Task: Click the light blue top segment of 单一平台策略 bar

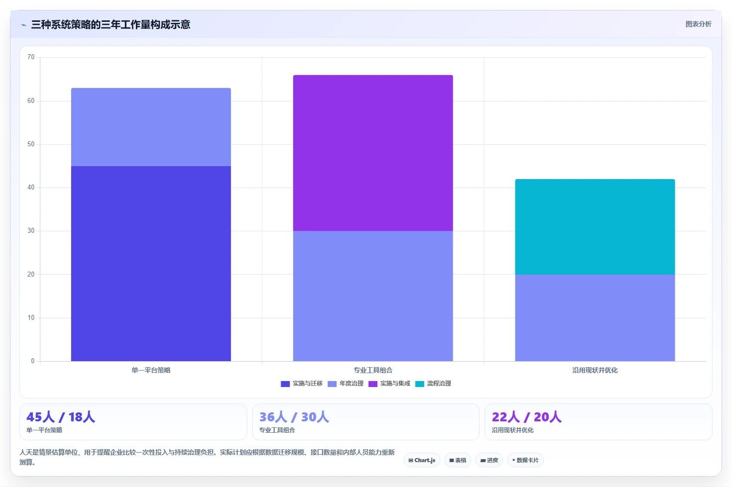Action: click(151, 127)
